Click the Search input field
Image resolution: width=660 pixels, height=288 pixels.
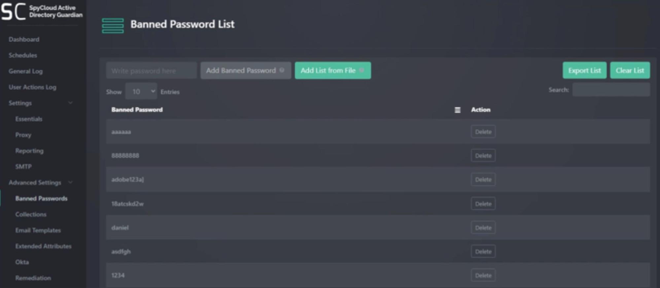(611, 89)
